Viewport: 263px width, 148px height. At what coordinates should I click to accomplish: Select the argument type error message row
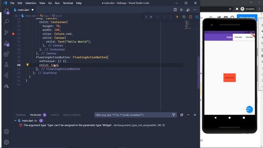pyautogui.click(x=94, y=125)
